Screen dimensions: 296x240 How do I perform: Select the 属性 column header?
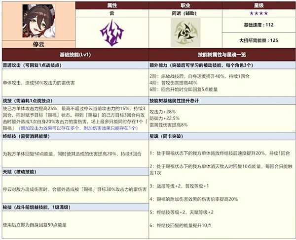coord(111,4)
